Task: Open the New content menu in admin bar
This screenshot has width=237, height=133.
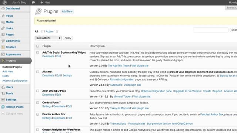Action: [x=45, y=3]
